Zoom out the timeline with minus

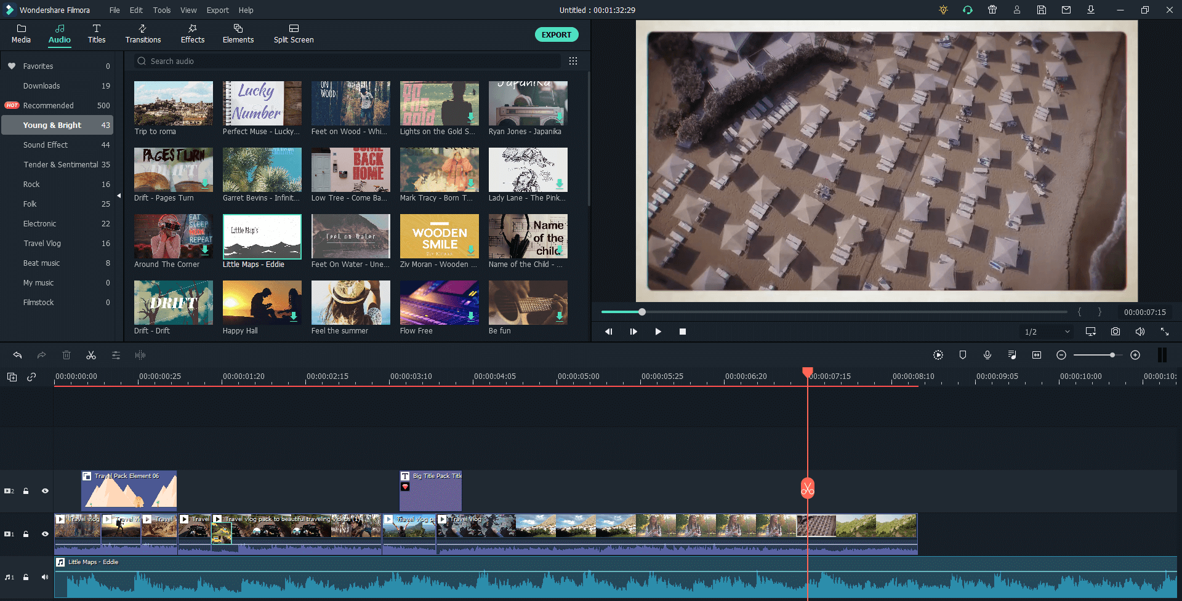pos(1061,355)
